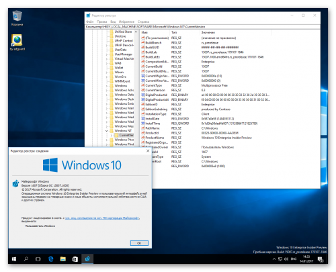336x272 pixels.
Task: Select the InstallationType registry value
Action: 156,114
